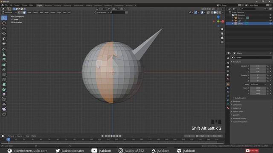Open the Material properties tab
Viewport: 273px width, 153px height.
coord(228,108)
